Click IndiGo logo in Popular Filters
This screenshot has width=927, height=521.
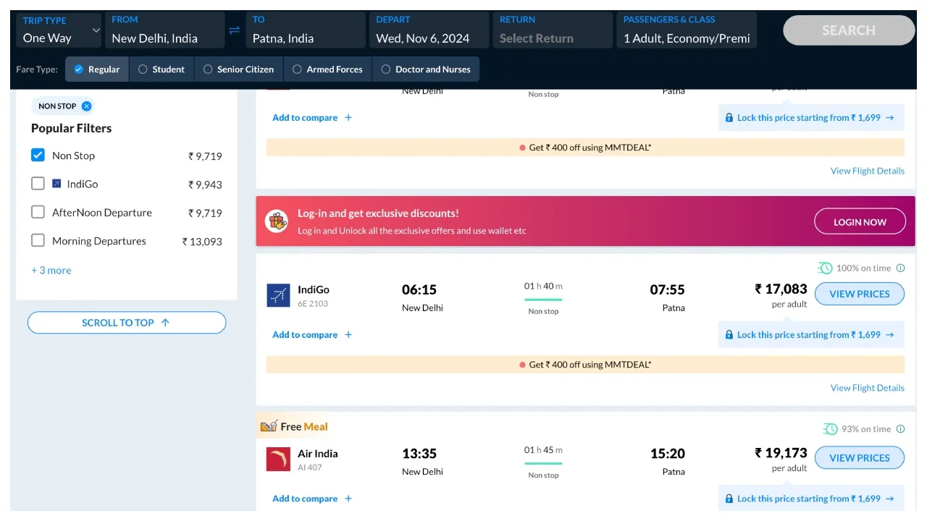click(x=57, y=184)
